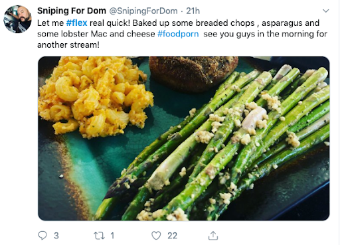340x245 pixels.
Task: Click the phrase 'another stream!' in the tweet
Action: [x=68, y=45]
